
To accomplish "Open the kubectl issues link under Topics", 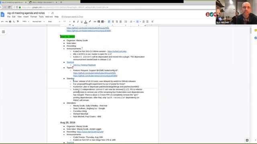I will point(95,73).
